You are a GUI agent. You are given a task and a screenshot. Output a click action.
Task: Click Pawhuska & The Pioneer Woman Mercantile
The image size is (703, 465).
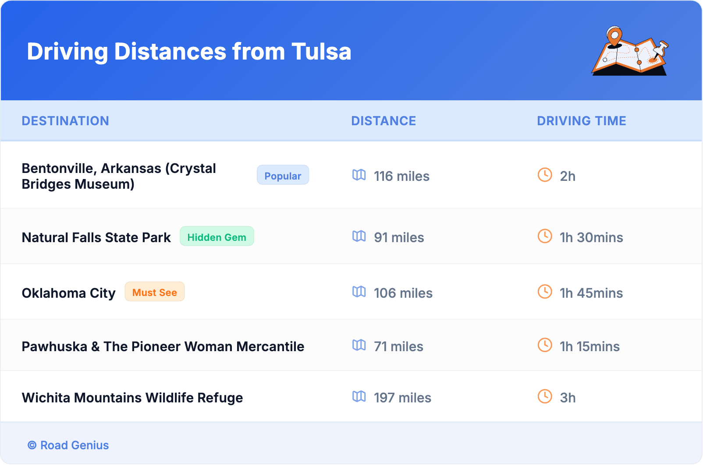pos(163,346)
